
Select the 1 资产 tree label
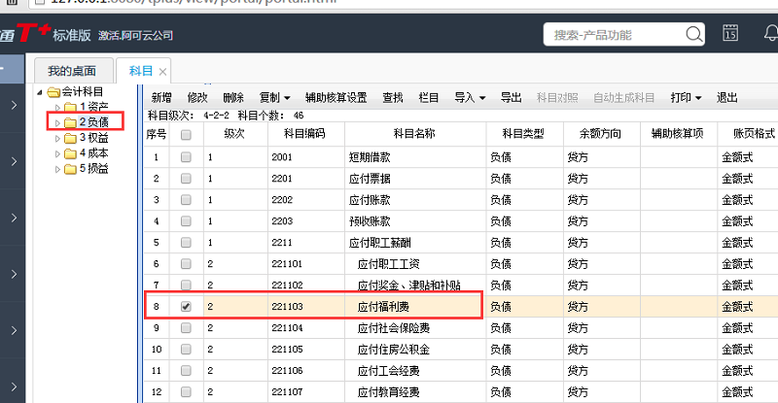[94, 107]
